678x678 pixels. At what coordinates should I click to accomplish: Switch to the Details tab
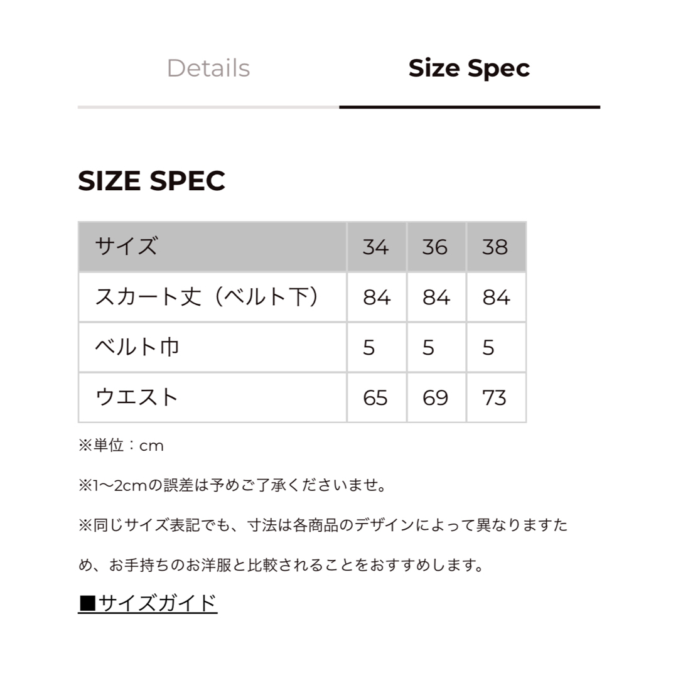[x=208, y=68]
